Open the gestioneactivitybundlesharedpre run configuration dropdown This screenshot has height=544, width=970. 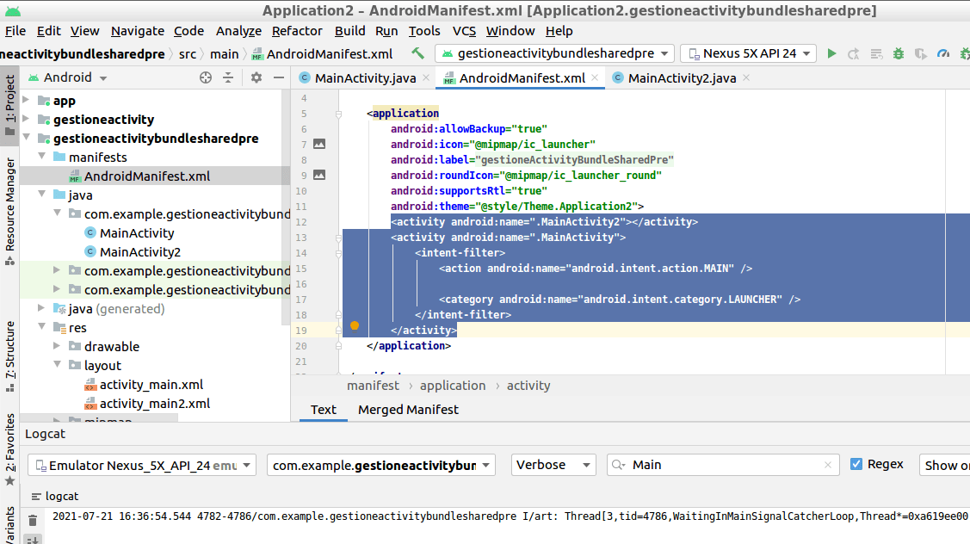[554, 54]
